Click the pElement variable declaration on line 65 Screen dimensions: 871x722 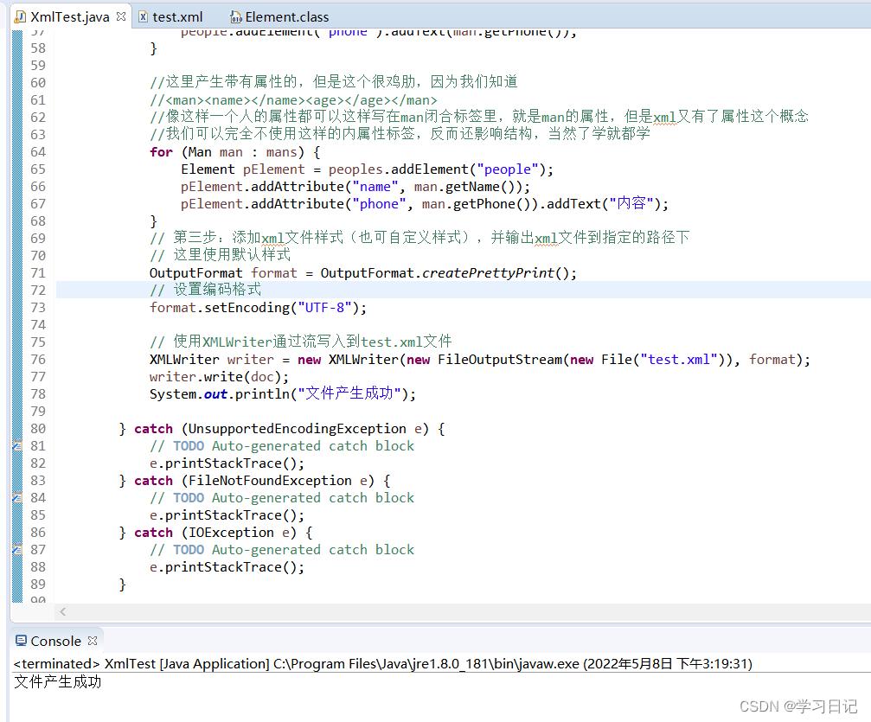[274, 169]
